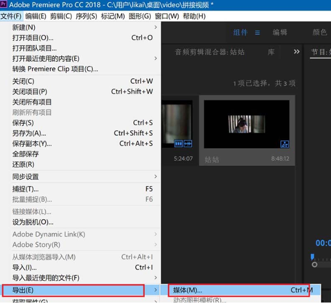Switch to the 颜色 workspace tab
Viewport: 331px width, 303px height.
click(x=320, y=32)
